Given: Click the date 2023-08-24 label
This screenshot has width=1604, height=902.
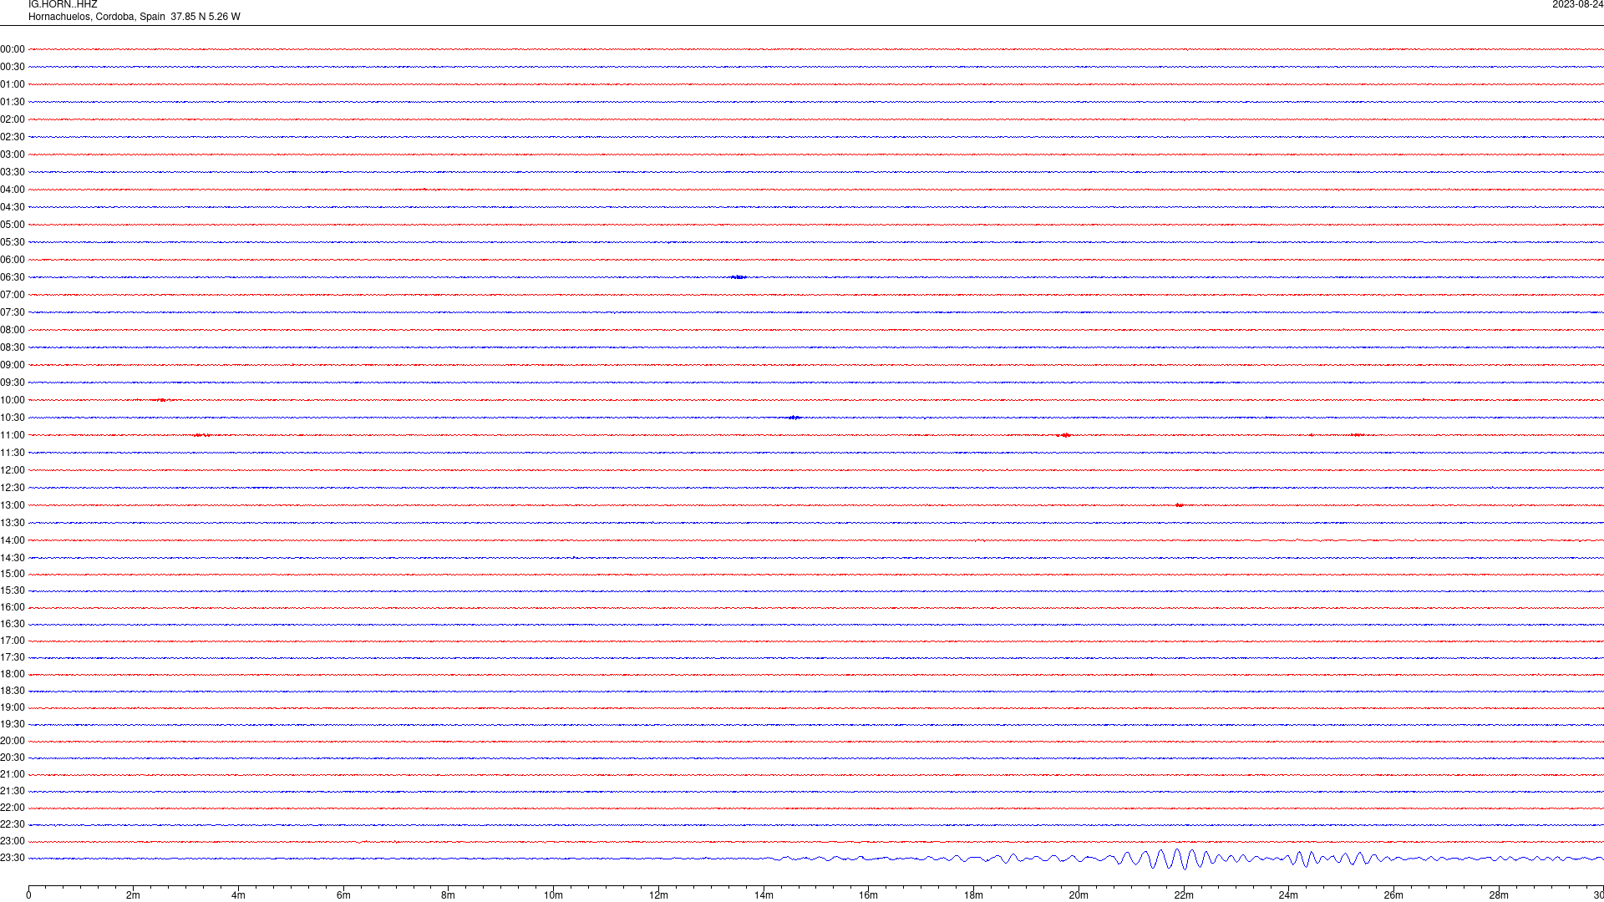Looking at the screenshot, I should [1577, 4].
